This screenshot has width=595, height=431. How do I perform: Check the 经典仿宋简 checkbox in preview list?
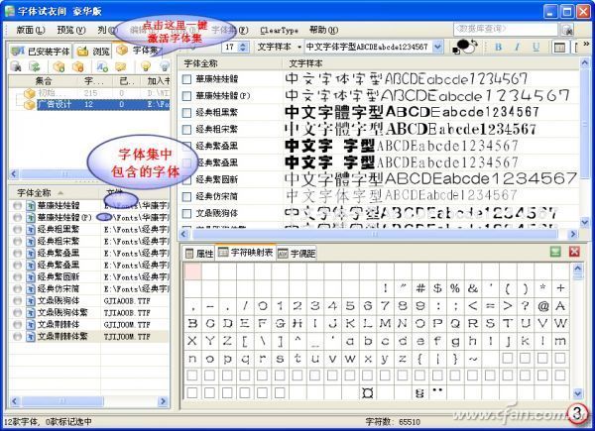click(186, 197)
